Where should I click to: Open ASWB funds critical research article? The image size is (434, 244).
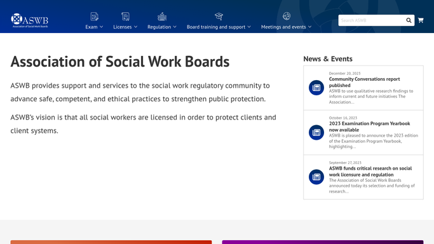click(370, 172)
